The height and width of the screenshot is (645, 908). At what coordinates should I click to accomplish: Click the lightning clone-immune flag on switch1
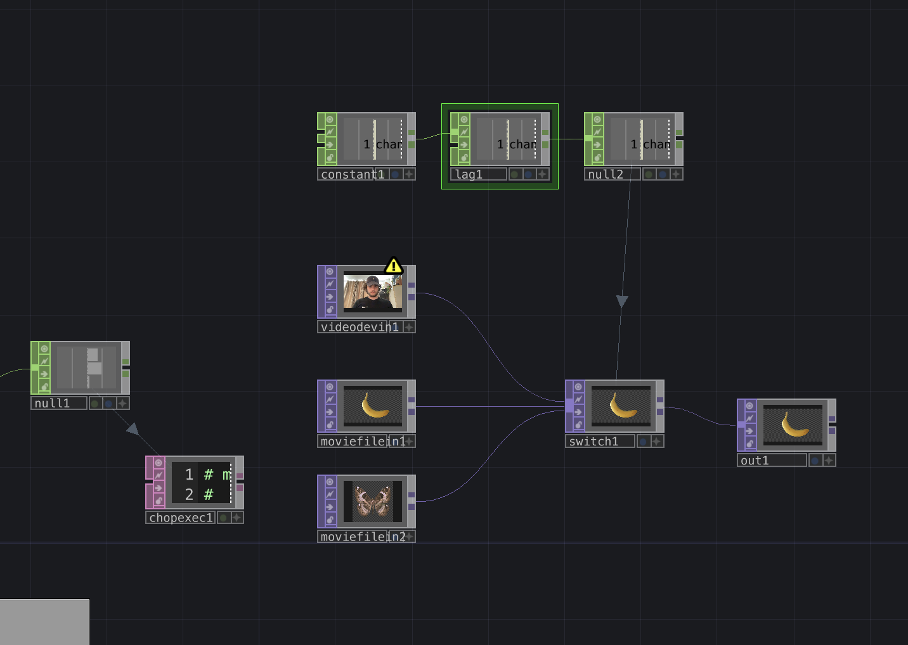tap(578, 399)
